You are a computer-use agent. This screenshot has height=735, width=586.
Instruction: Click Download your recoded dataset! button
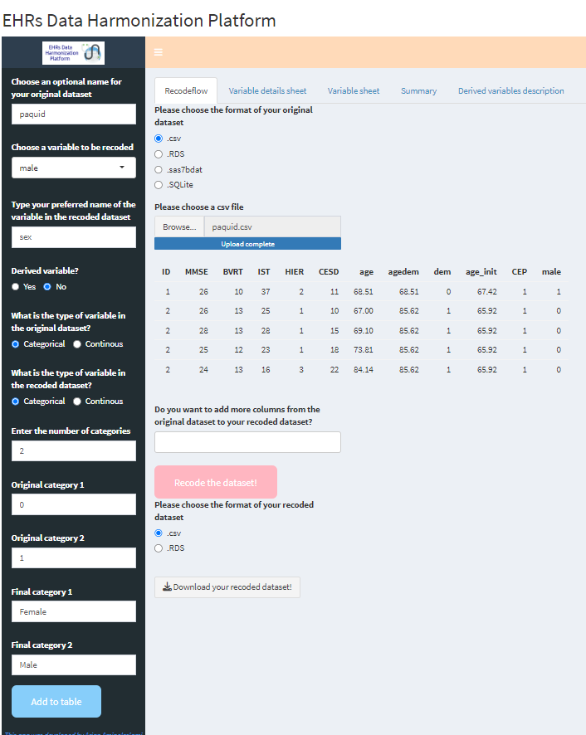[227, 587]
